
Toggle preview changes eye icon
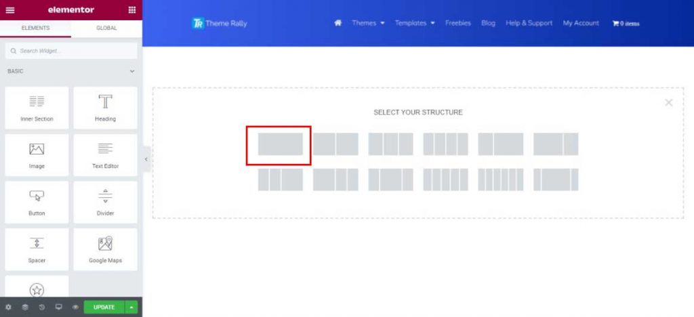point(75,307)
